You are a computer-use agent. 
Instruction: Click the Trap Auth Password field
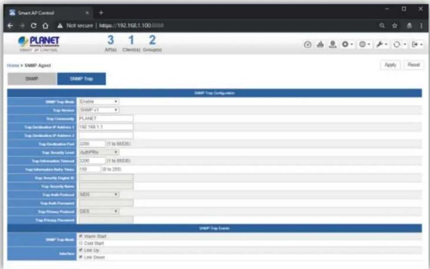(x=106, y=203)
